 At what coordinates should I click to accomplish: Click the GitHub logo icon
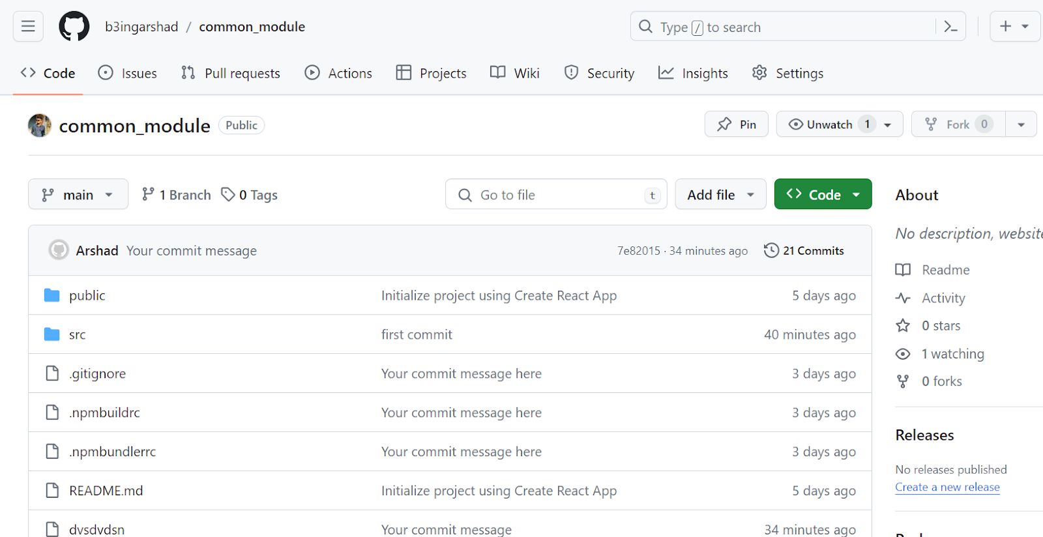[74, 27]
